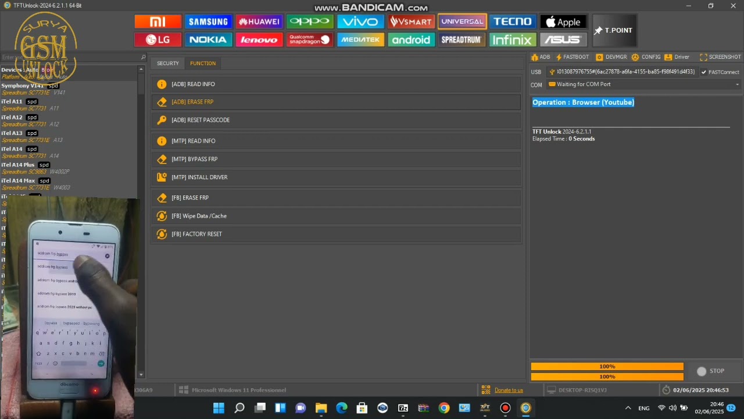Image resolution: width=744 pixels, height=419 pixels.
Task: Open the OPPO brand tile
Action: 310,22
